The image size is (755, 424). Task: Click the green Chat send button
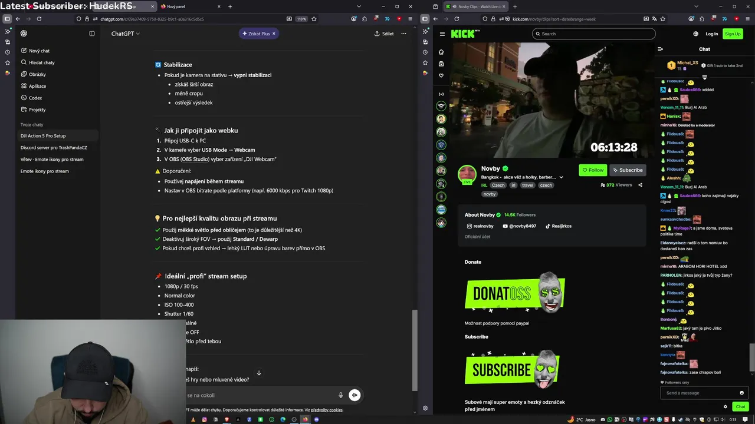click(740, 406)
